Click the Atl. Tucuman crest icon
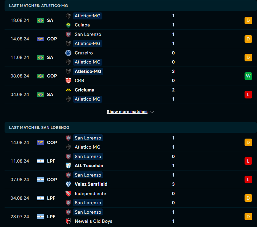257x227 pixels. point(68,166)
